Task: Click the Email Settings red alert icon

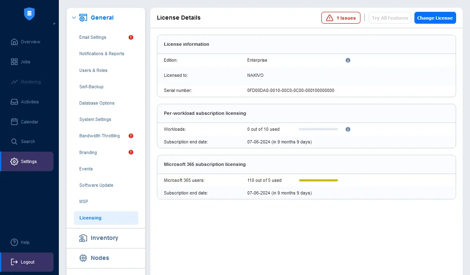Action: click(131, 38)
